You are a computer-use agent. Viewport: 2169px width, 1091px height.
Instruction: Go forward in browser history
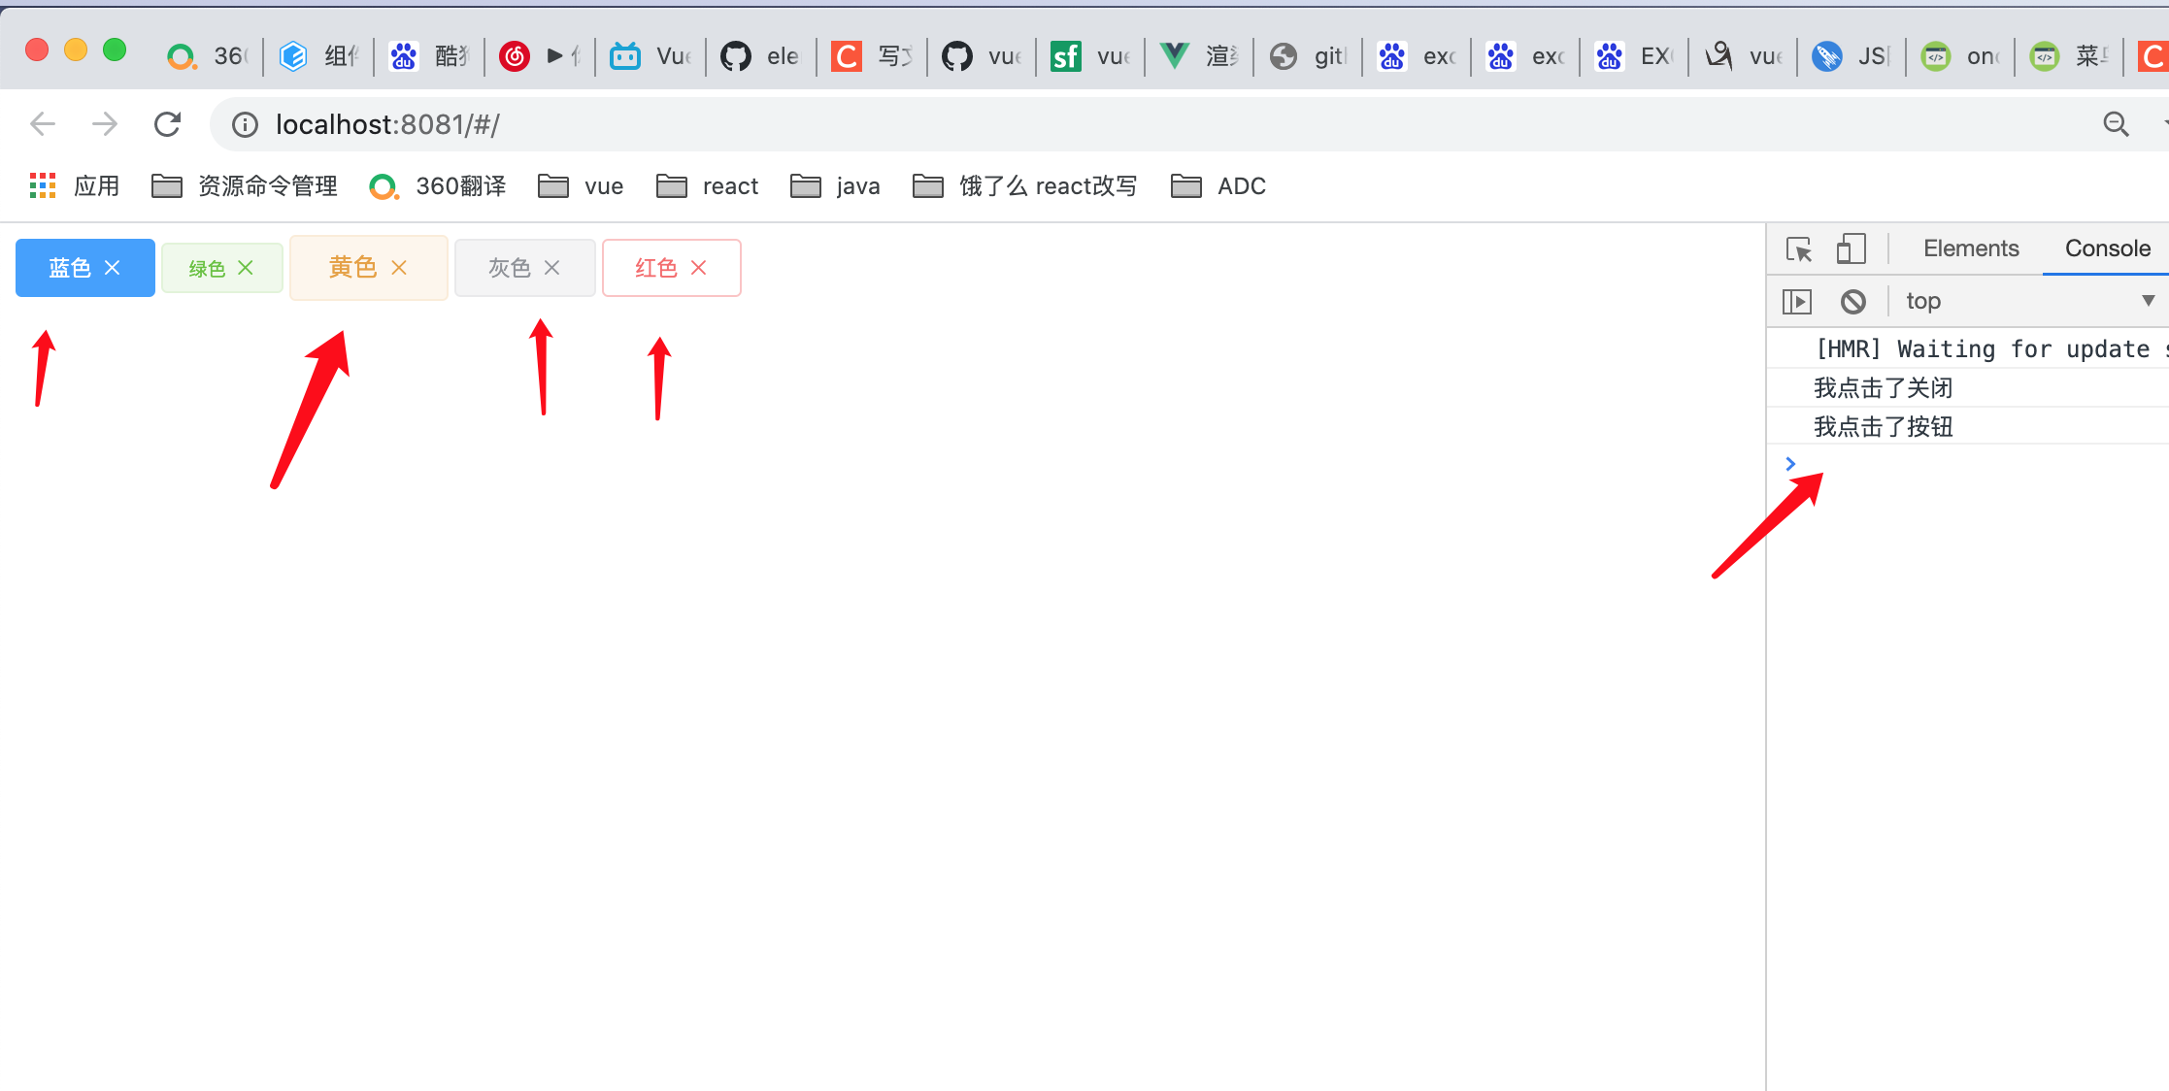click(x=105, y=124)
